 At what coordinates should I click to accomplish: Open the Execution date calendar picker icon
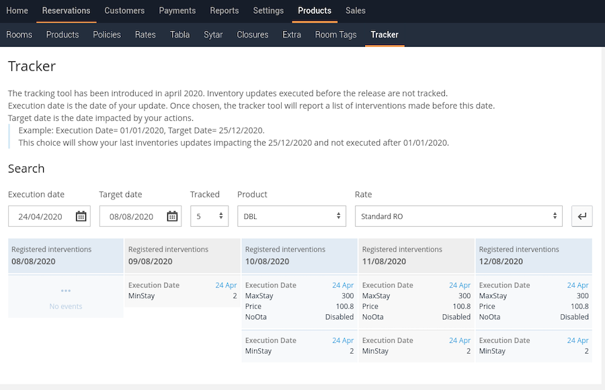[x=81, y=216]
